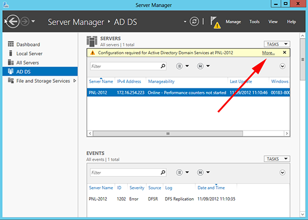Click the forward navigation arrow
The width and height of the screenshot is (308, 220).
point(25,21)
